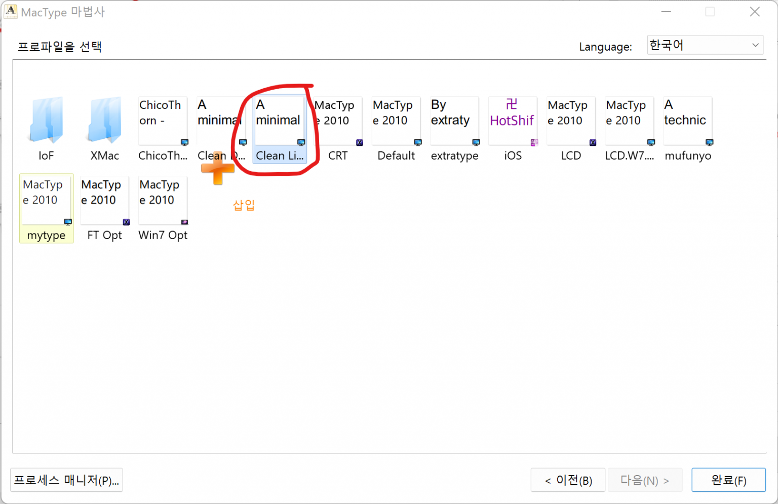Click the 'iOS' profile label text

coord(513,156)
